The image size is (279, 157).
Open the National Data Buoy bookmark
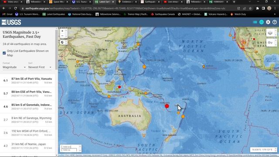pos(80,14)
